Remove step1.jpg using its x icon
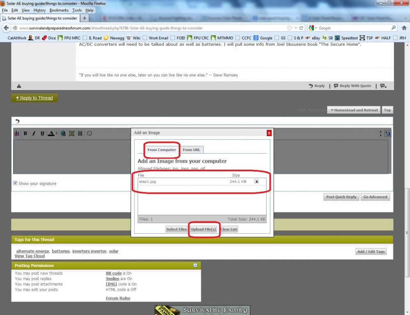This screenshot has height=315, width=410. [x=257, y=182]
